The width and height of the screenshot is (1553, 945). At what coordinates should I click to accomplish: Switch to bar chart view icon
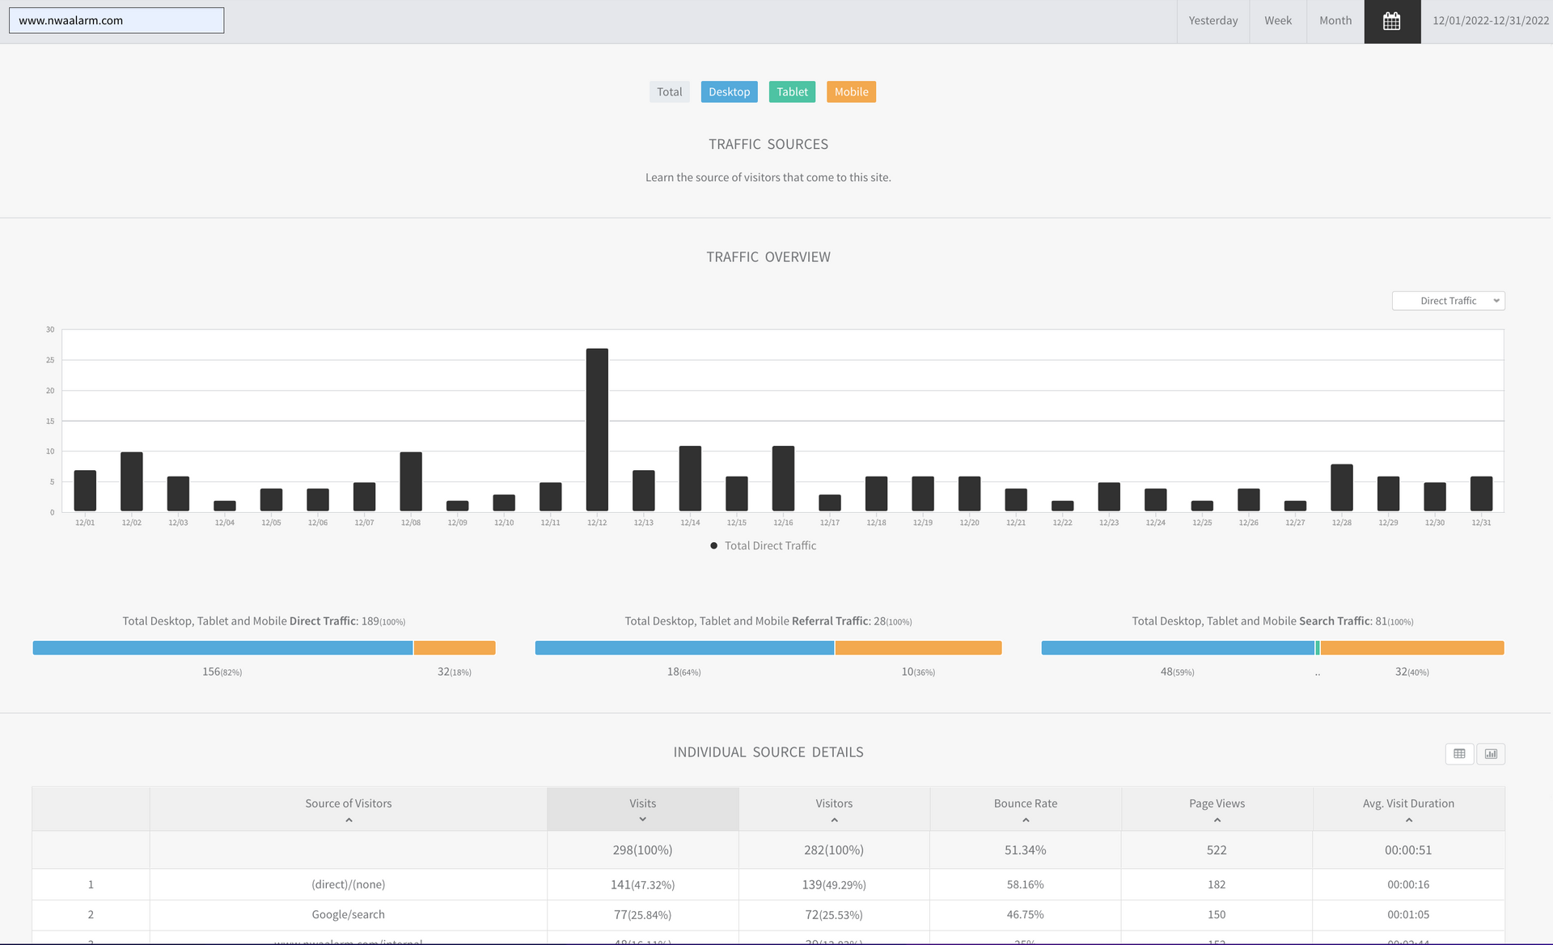tap(1491, 753)
